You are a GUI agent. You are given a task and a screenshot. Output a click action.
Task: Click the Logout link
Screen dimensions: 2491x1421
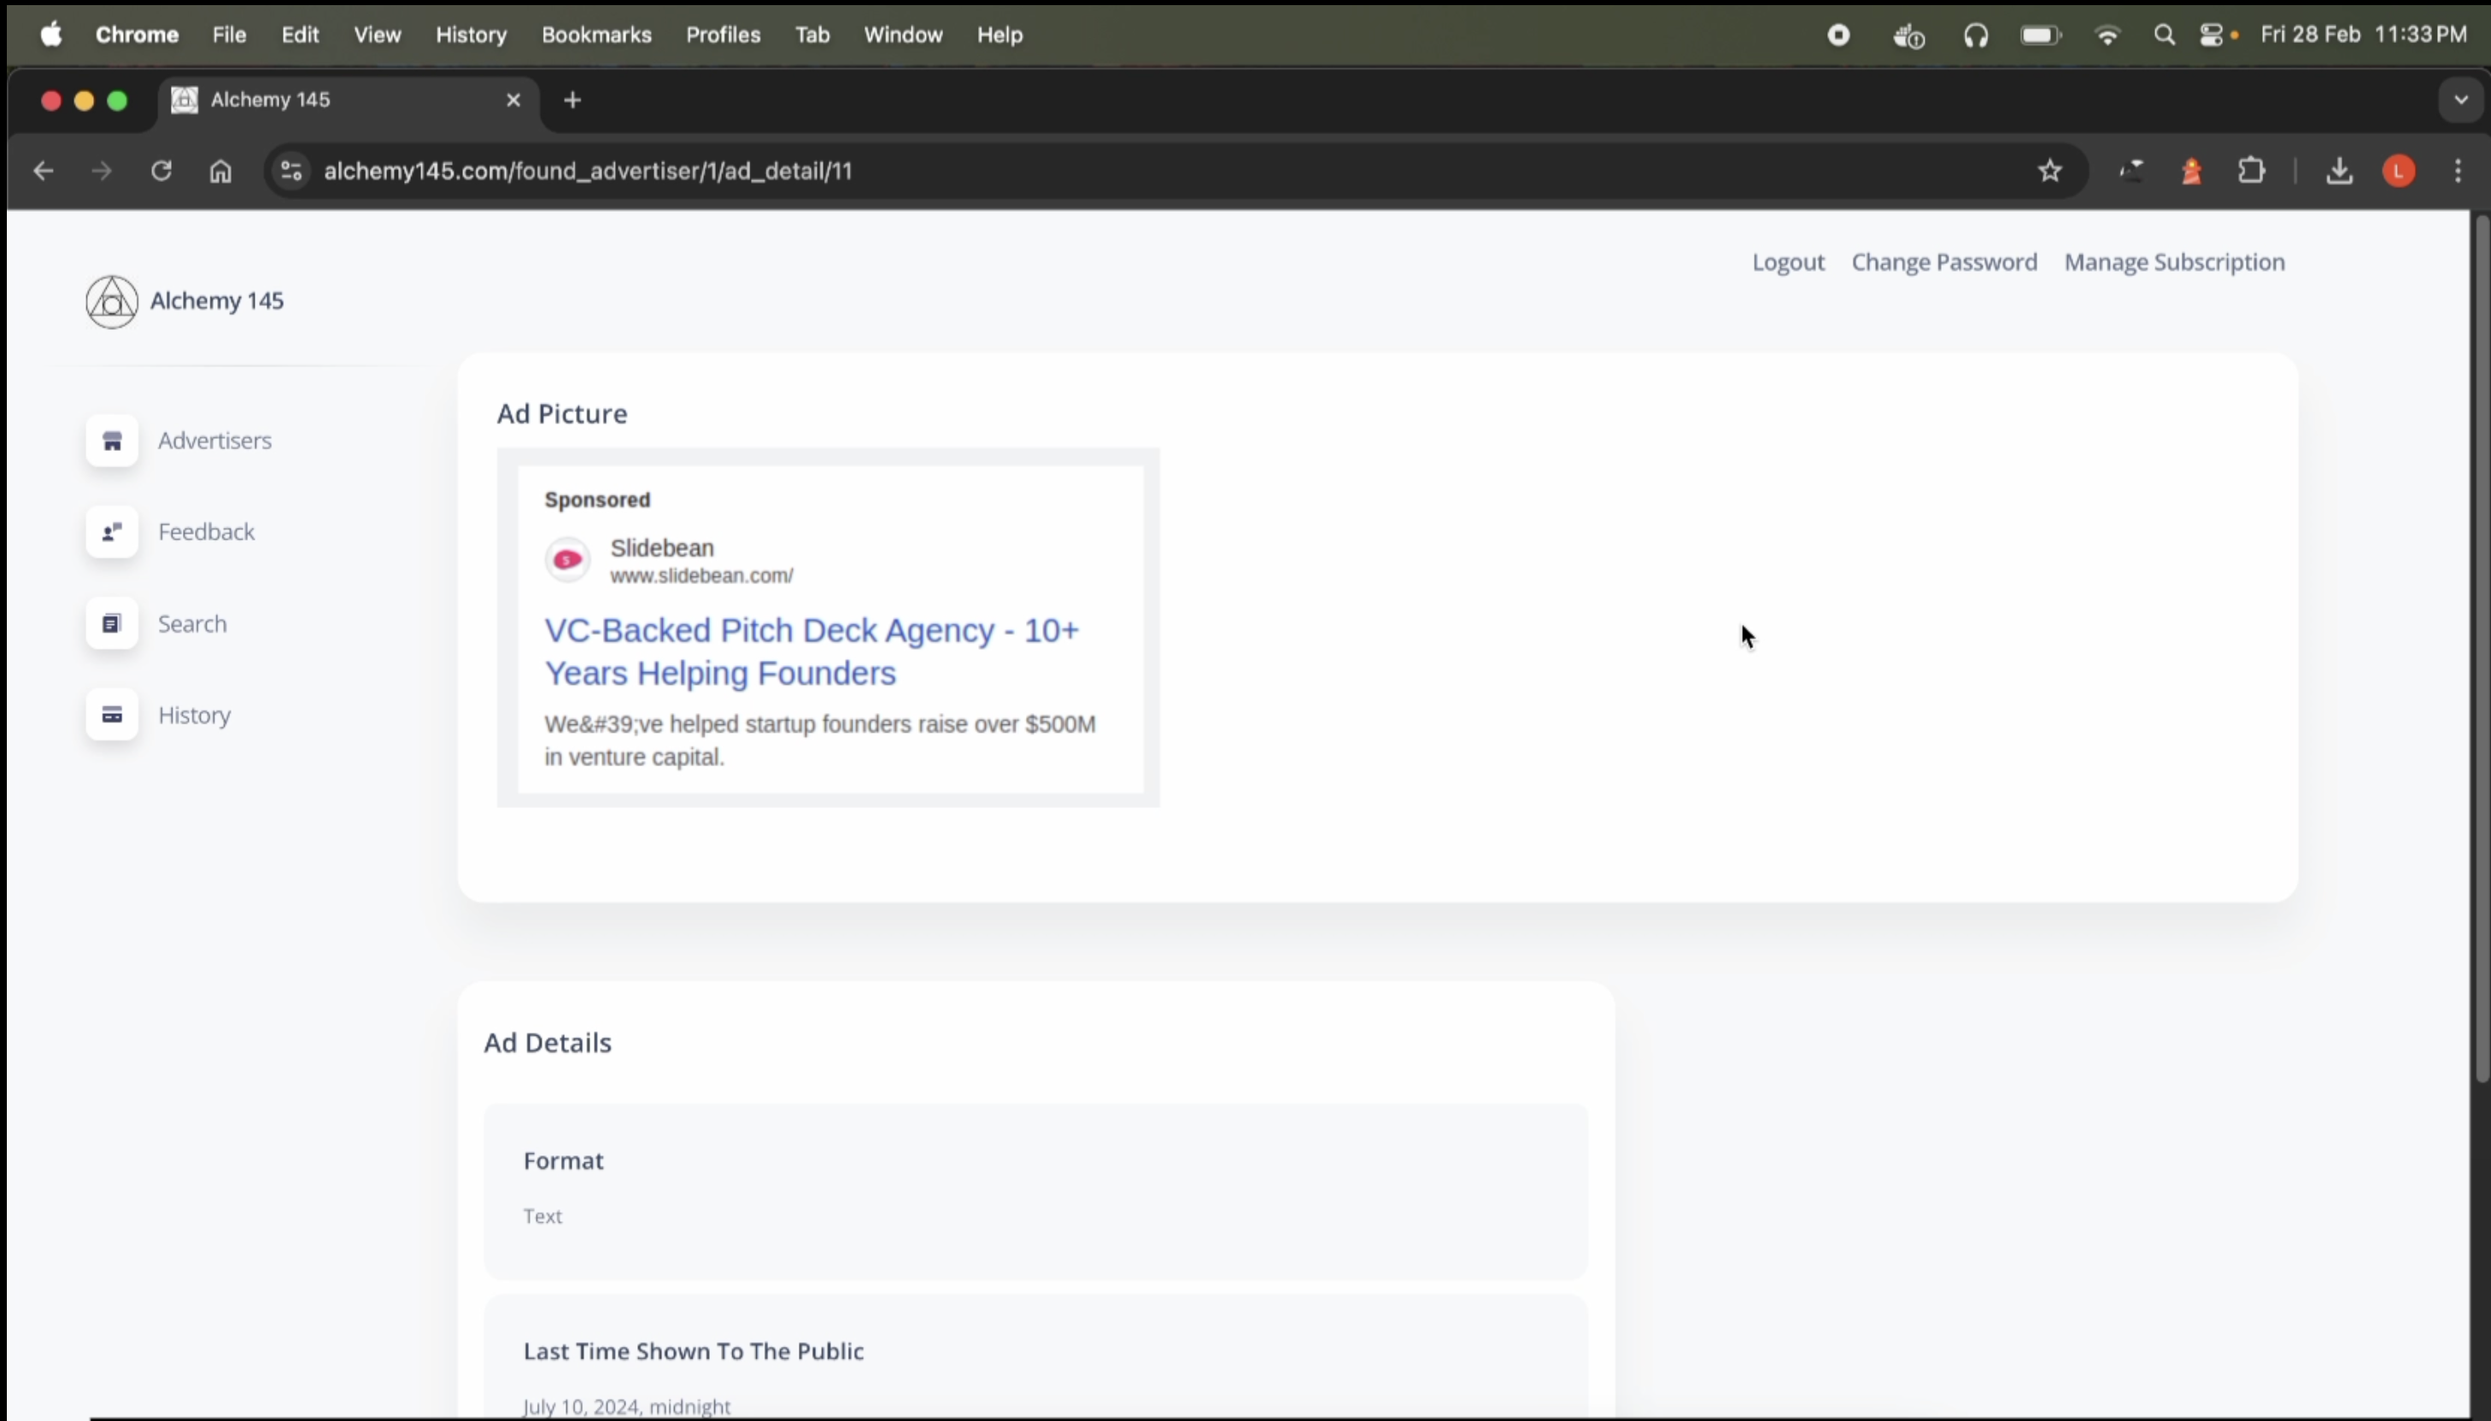1787,262
